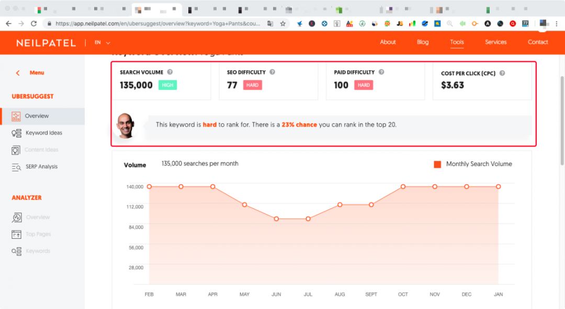Image resolution: width=565 pixels, height=309 pixels.
Task: Click the Analyzer Overview icon
Action: 16,217
